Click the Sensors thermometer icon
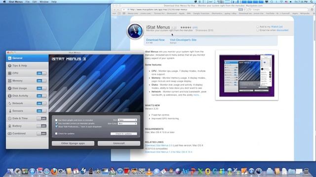 click(10, 111)
